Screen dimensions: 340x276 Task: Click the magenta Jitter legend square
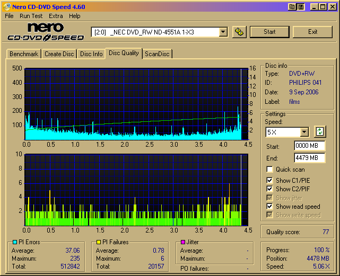184,243
